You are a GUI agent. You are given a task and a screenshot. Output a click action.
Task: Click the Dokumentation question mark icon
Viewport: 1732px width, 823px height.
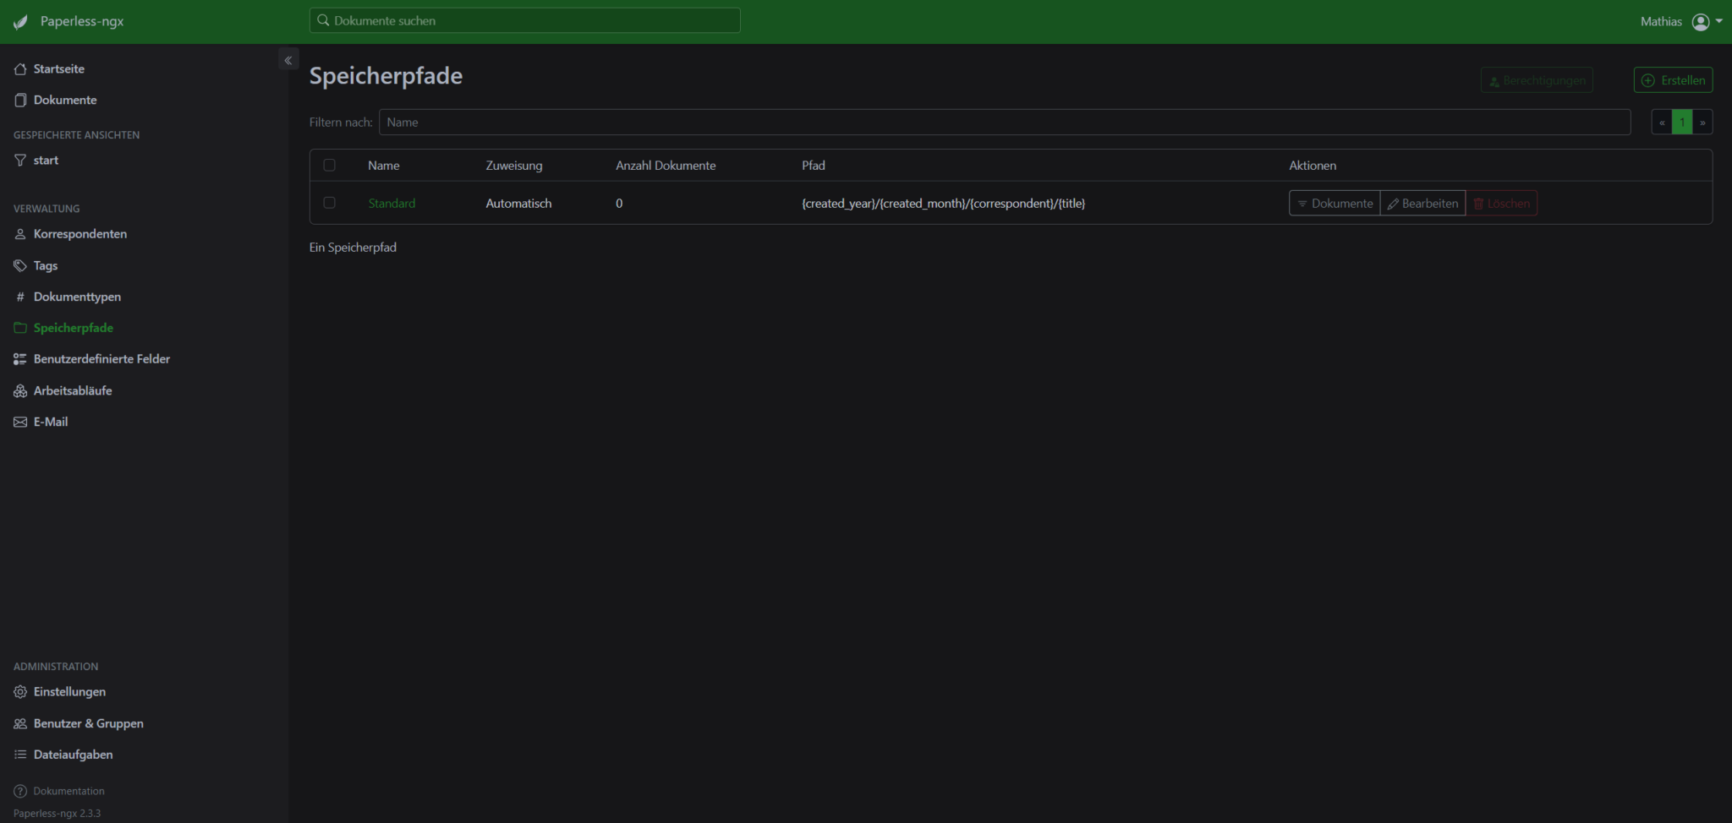[19, 791]
